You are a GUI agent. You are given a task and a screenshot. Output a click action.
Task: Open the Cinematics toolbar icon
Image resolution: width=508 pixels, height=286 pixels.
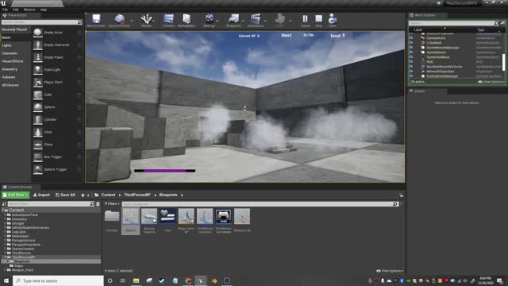(256, 21)
